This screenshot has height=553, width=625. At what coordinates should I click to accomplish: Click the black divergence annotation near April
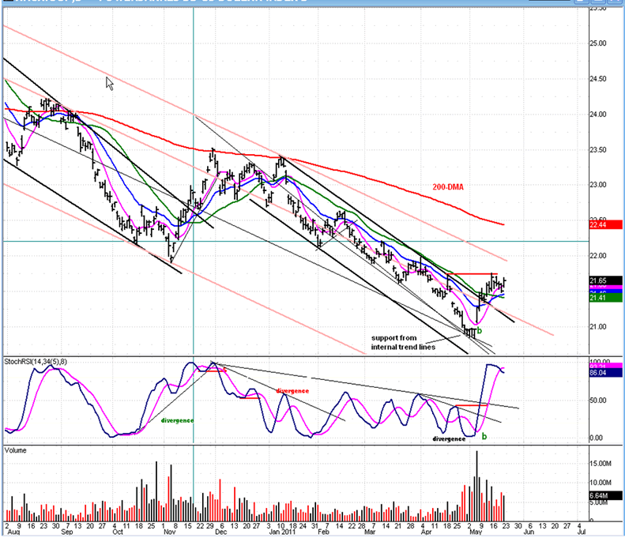coord(449,438)
